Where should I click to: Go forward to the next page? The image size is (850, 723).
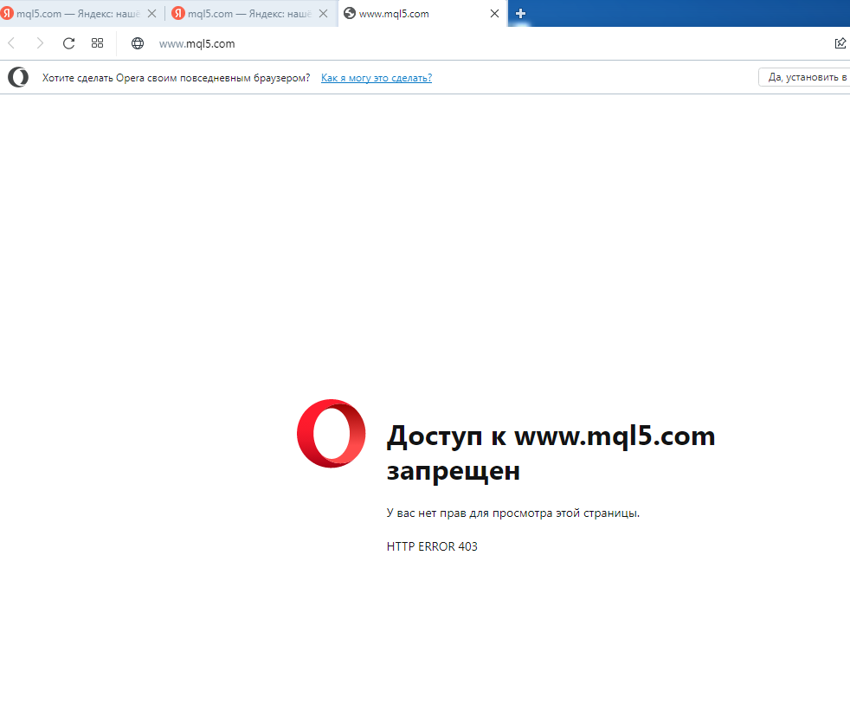[x=40, y=43]
